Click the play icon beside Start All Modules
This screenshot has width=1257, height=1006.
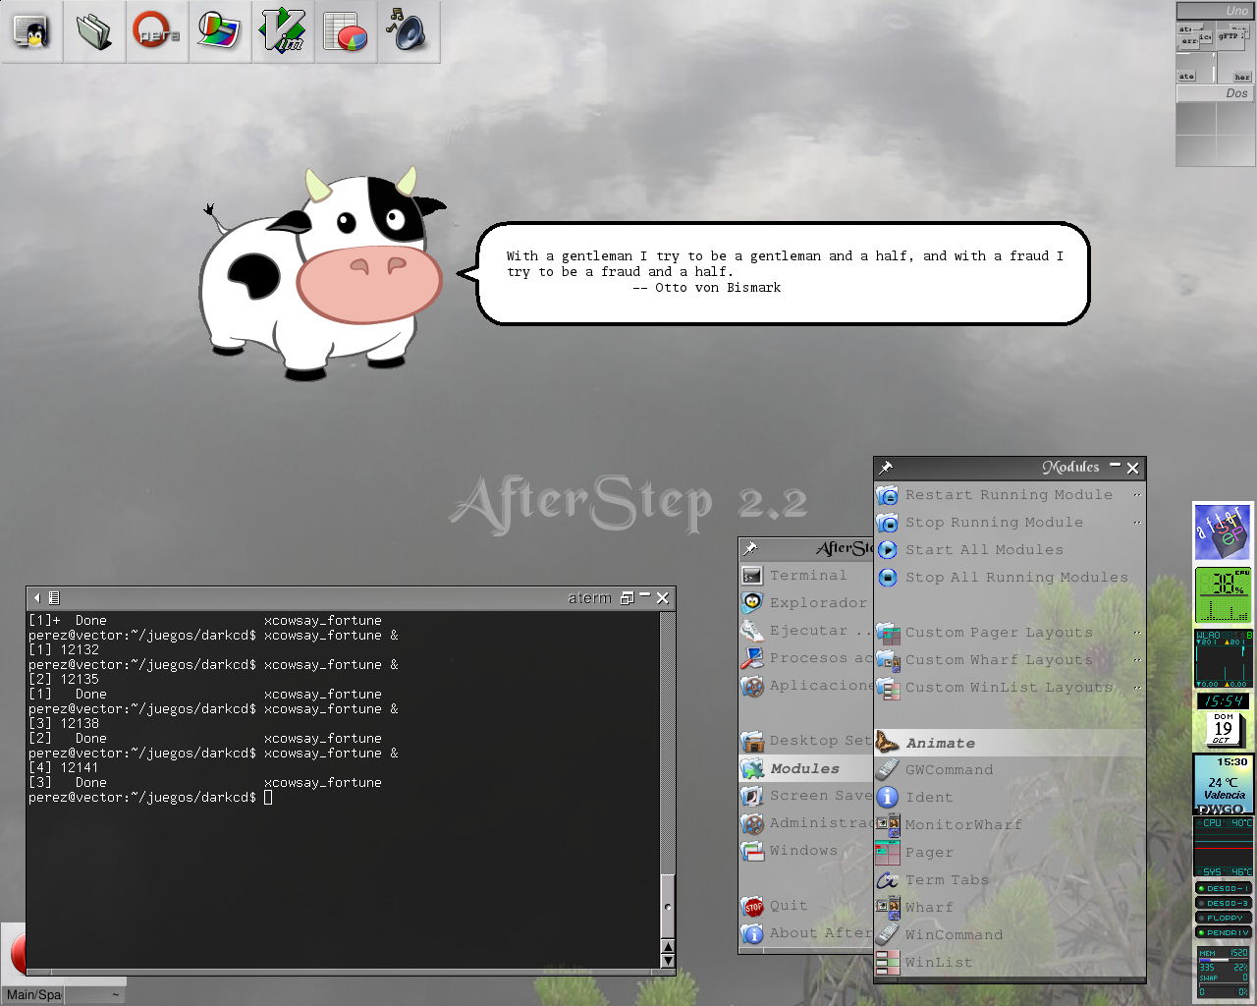tap(887, 550)
